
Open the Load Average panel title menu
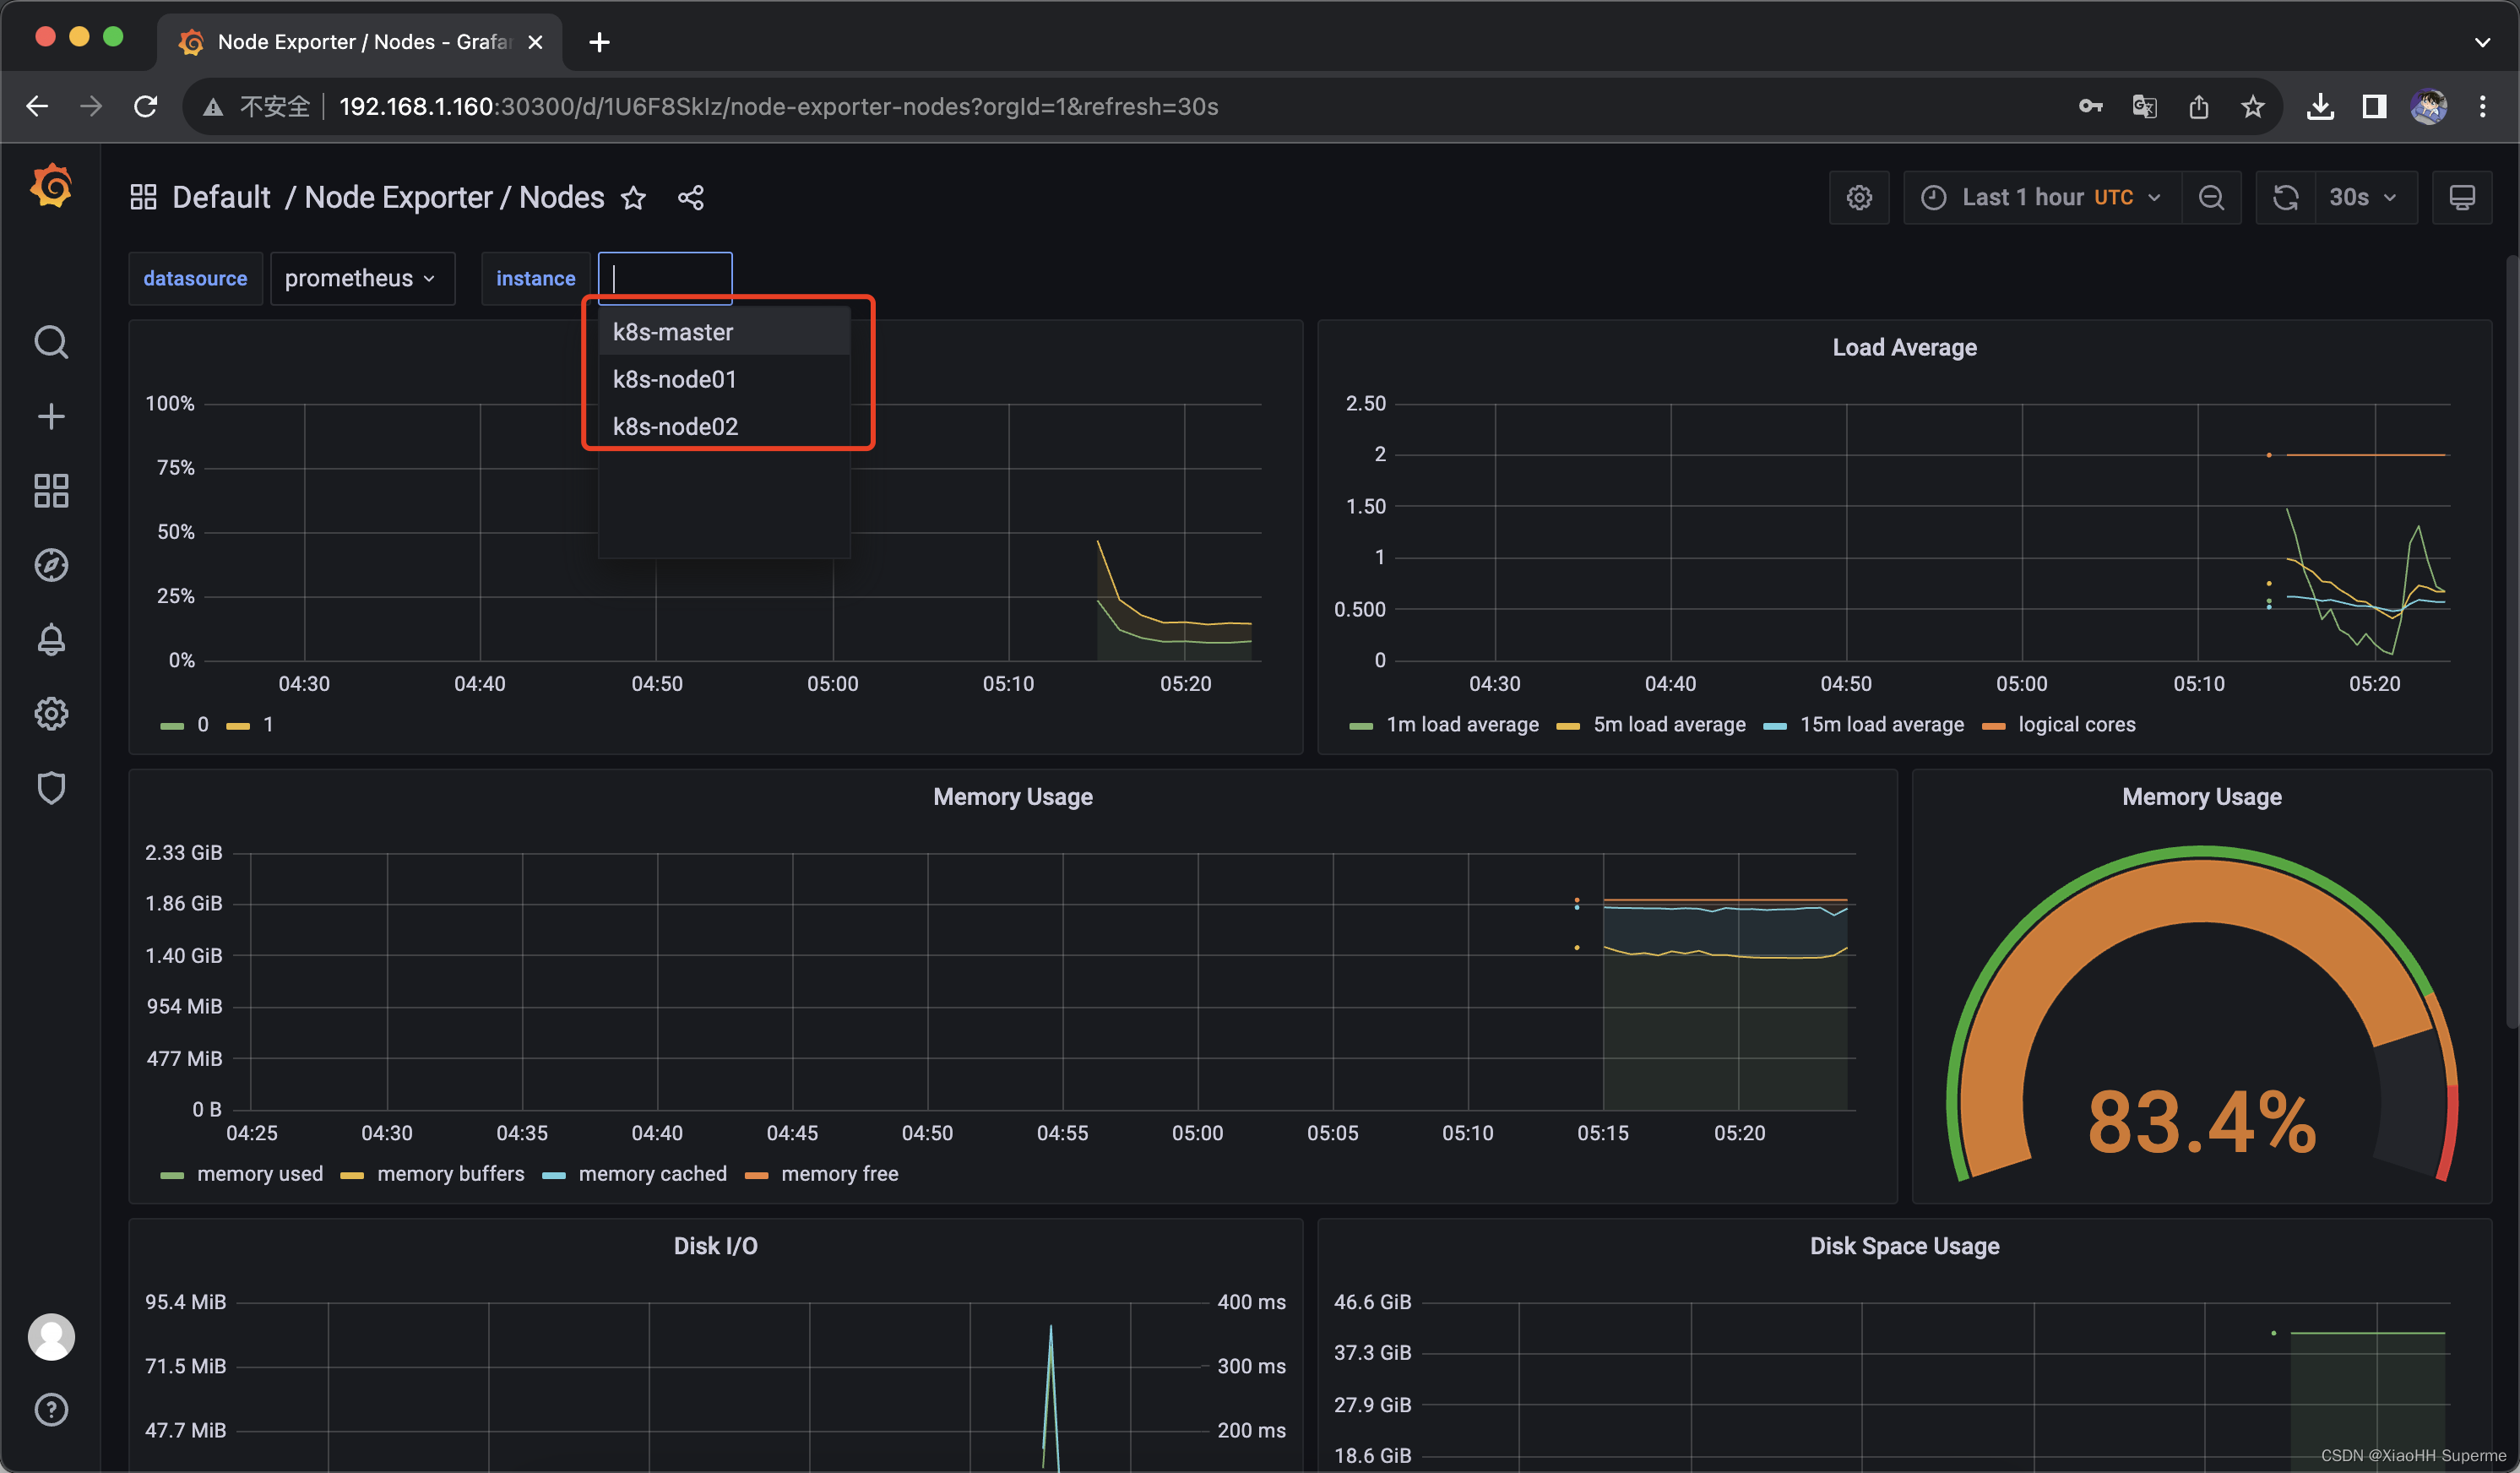pyautogui.click(x=1904, y=347)
